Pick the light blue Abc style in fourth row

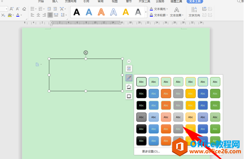click(x=153, y=117)
